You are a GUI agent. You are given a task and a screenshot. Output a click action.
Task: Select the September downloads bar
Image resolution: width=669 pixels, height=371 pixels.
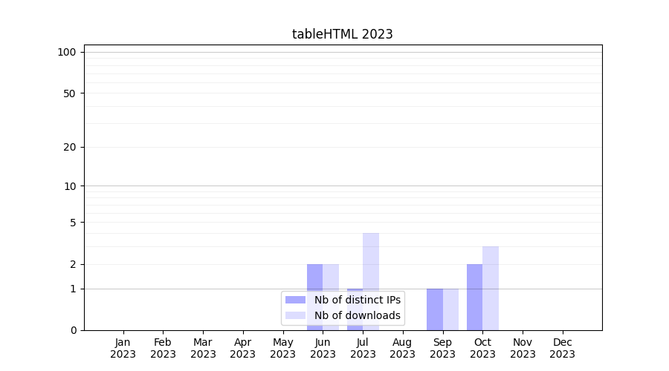[450, 309]
